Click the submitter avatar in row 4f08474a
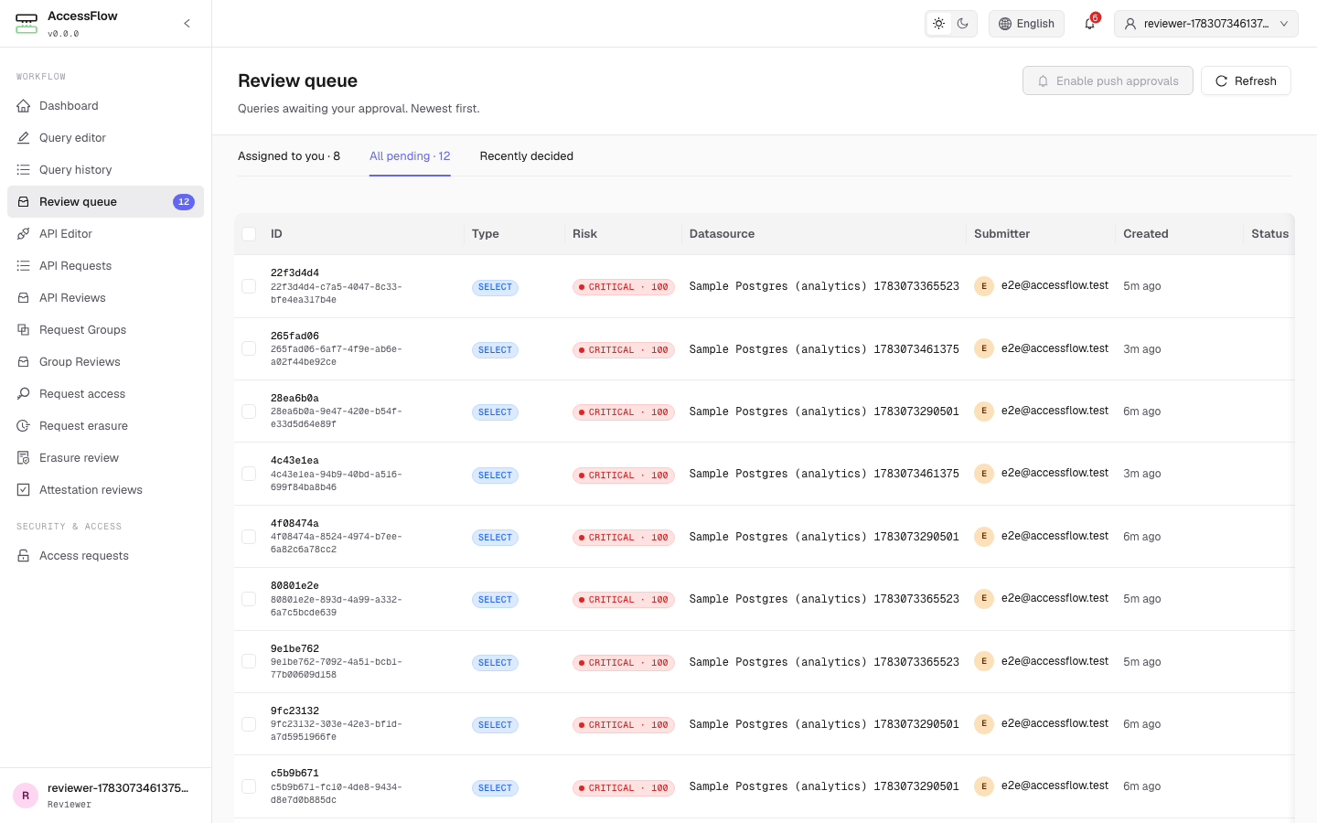This screenshot has height=823, width=1317. click(x=984, y=537)
